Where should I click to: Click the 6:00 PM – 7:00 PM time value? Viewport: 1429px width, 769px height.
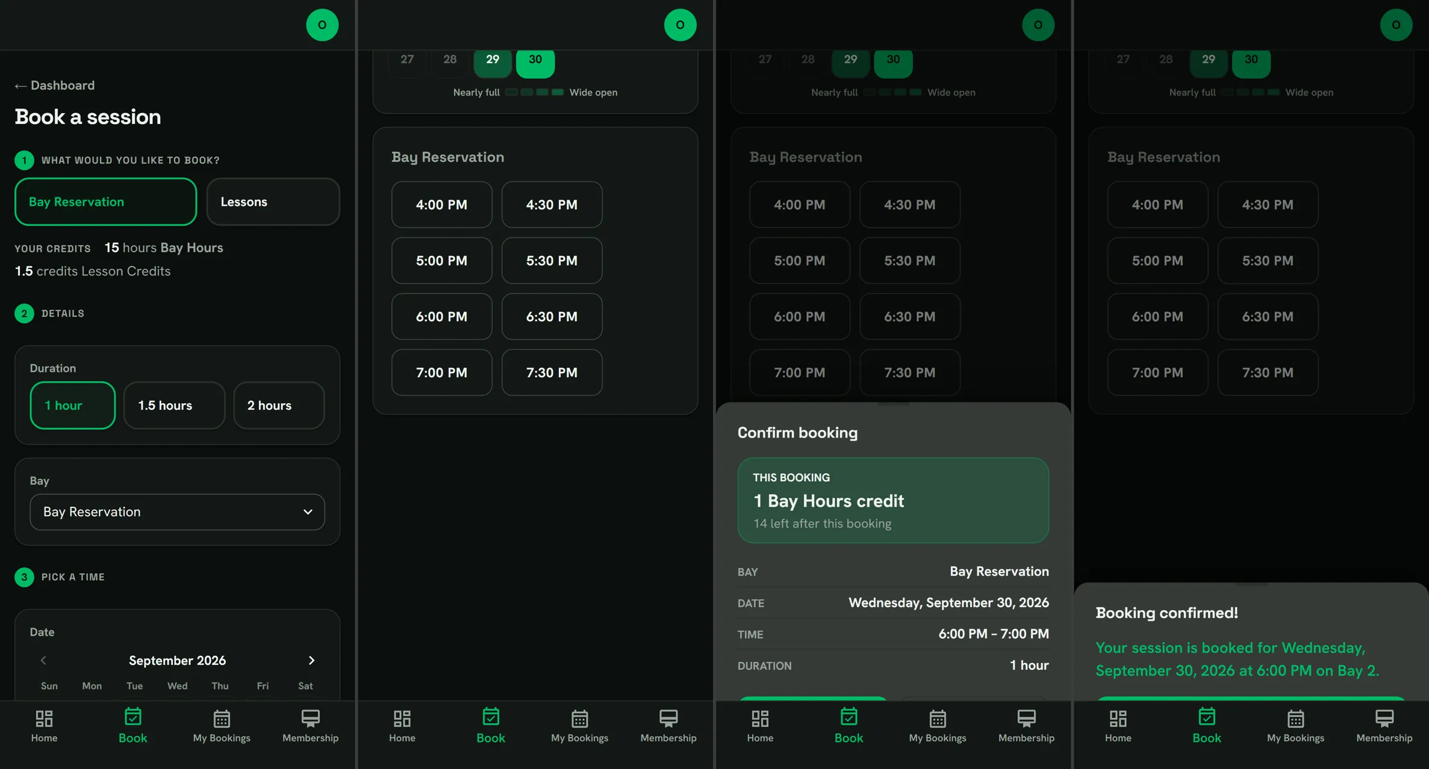coord(994,634)
